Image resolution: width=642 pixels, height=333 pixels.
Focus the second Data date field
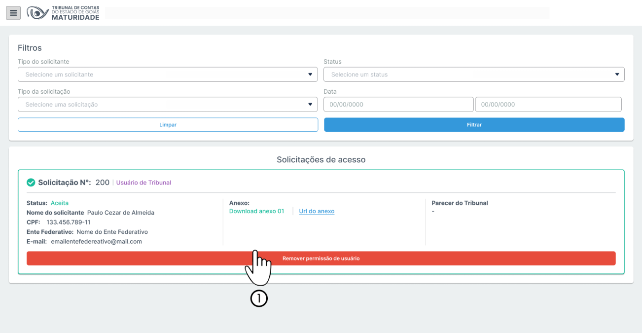(x=548, y=105)
